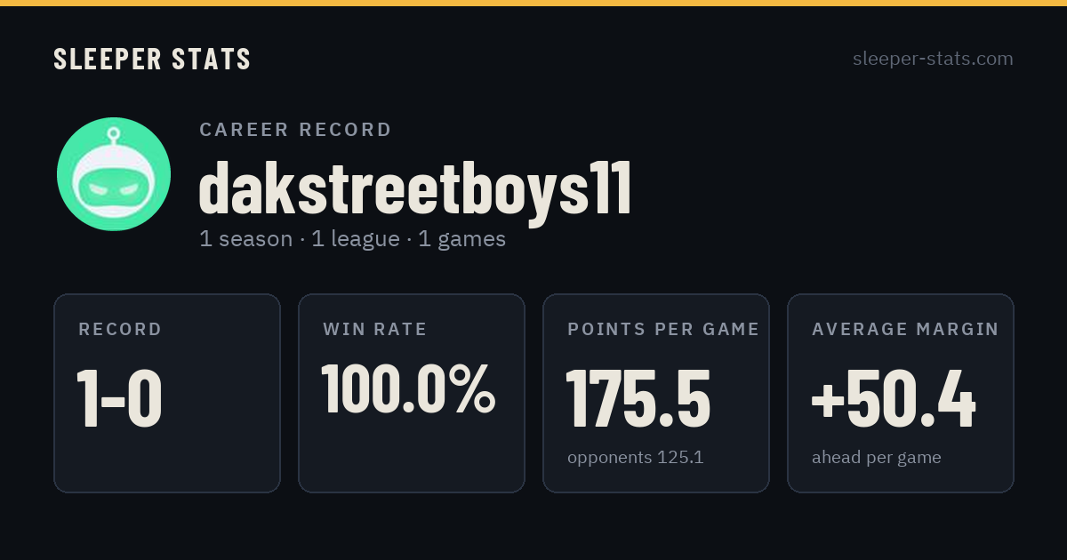Click the ahead per game caption
1067x560 pixels.
point(876,458)
